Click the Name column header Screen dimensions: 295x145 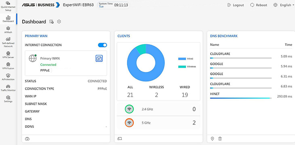215,45
